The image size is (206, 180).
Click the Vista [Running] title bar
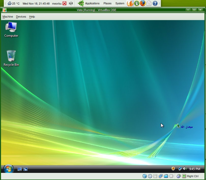[x=96, y=10]
